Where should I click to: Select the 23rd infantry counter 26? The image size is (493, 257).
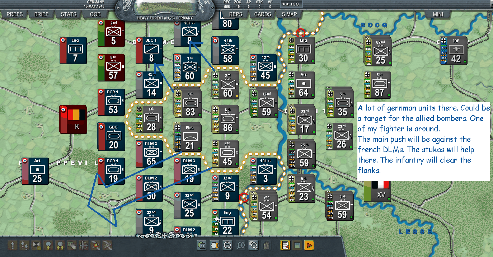(339, 137)
